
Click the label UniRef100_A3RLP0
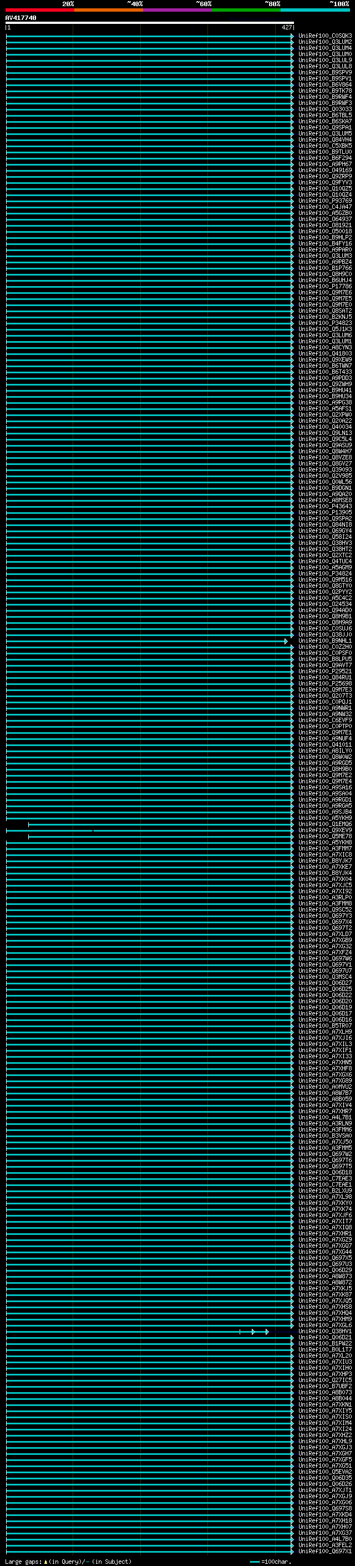pyautogui.click(x=325, y=897)
